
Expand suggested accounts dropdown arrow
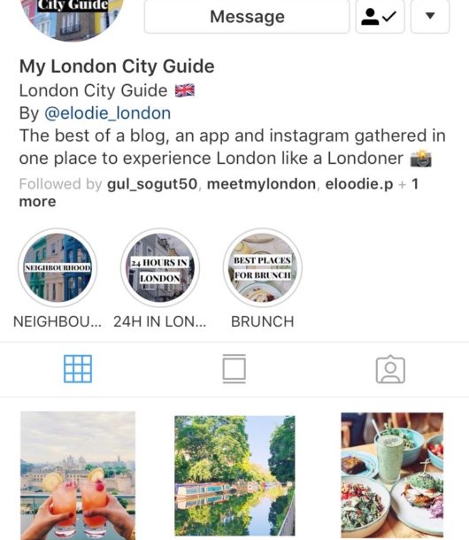coord(430,16)
